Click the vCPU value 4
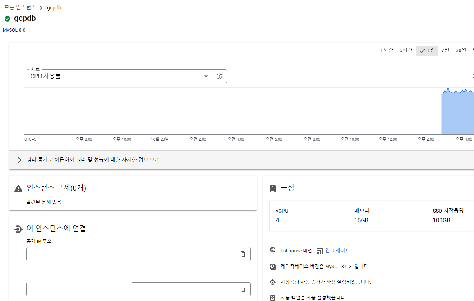 tap(277, 220)
